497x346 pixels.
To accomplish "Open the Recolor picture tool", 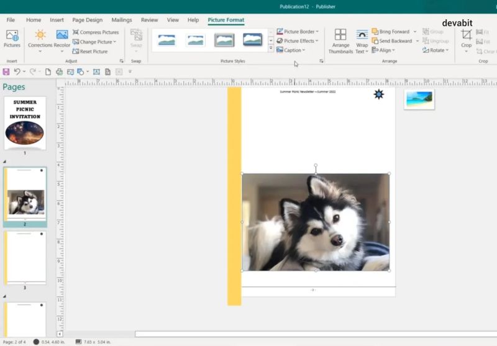I will coord(62,40).
